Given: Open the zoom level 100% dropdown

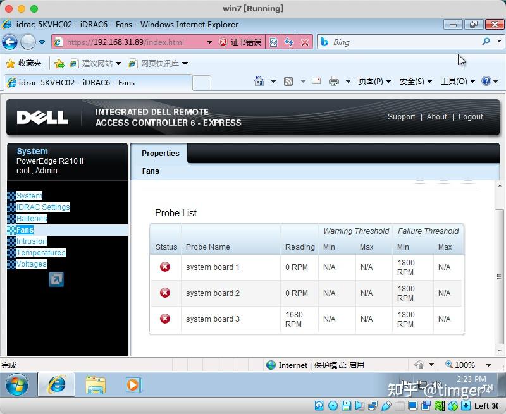Looking at the screenshot, I should (488, 365).
